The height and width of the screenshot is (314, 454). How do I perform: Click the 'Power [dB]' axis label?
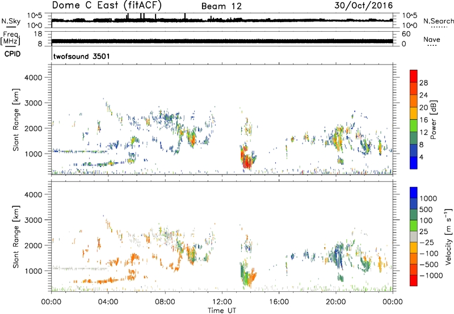click(x=434, y=120)
